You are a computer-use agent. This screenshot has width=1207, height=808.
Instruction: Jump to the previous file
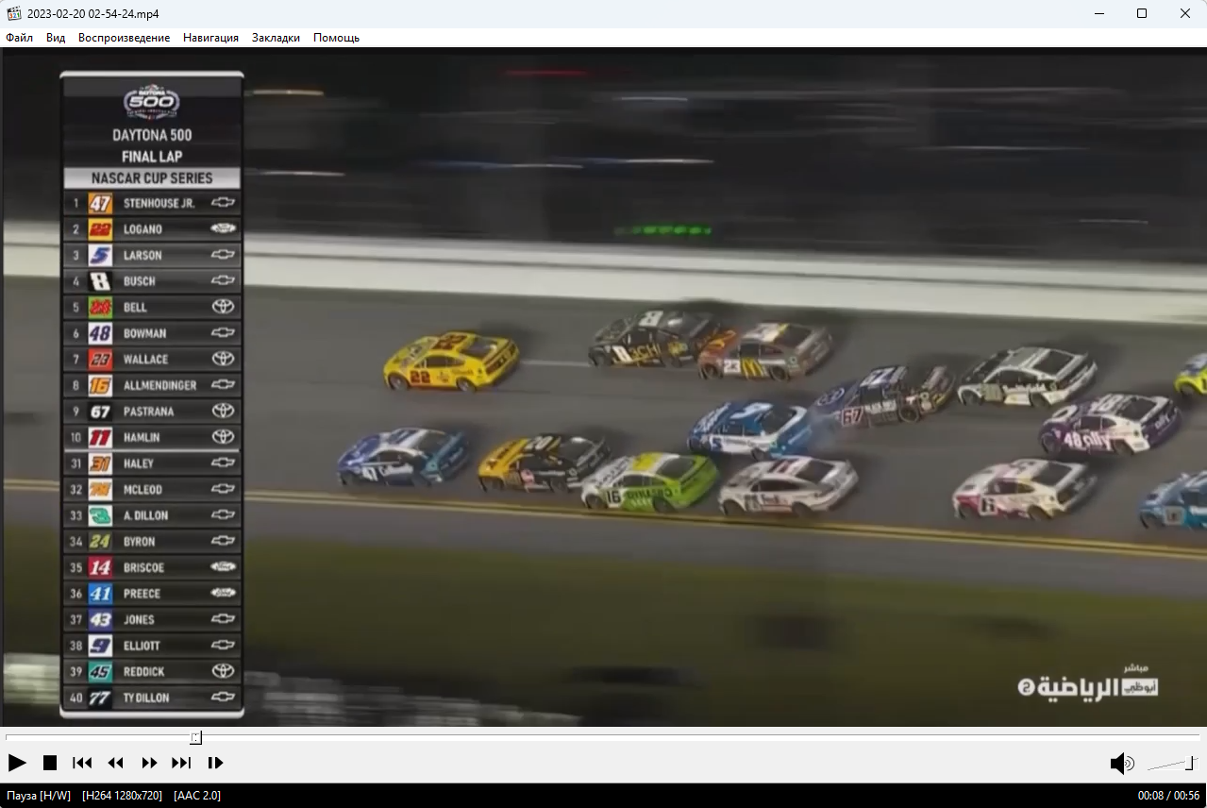click(82, 763)
